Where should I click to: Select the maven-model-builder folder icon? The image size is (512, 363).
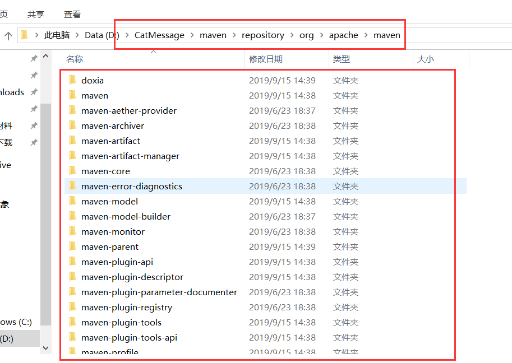72,216
